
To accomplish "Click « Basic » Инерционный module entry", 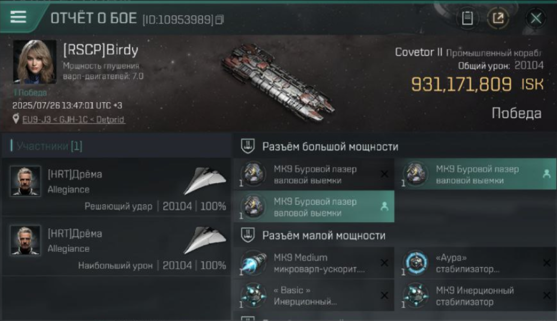I will [x=314, y=295].
